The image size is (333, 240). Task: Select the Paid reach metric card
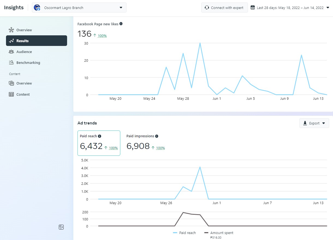click(x=99, y=143)
